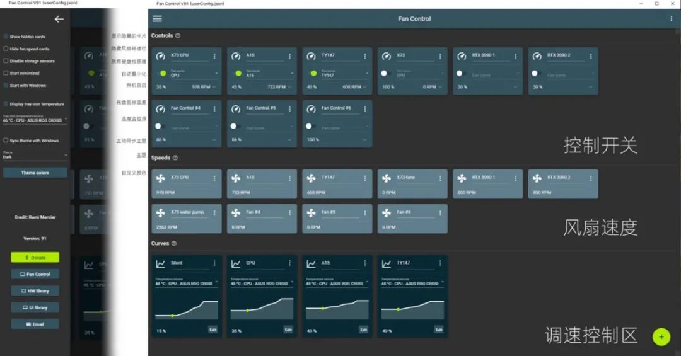This screenshot has width=681, height=356.
Task: Enable the Fan Control #4 switch
Action: 160,126
